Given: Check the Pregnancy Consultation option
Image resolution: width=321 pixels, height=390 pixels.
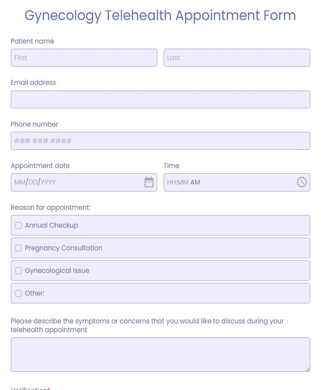Looking at the screenshot, I should click(18, 248).
